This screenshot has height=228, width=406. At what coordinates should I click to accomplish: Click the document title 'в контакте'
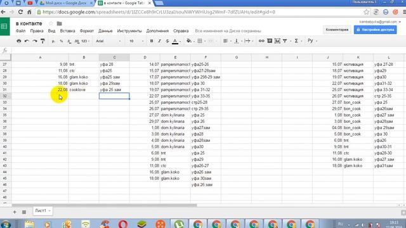[x=29, y=23]
